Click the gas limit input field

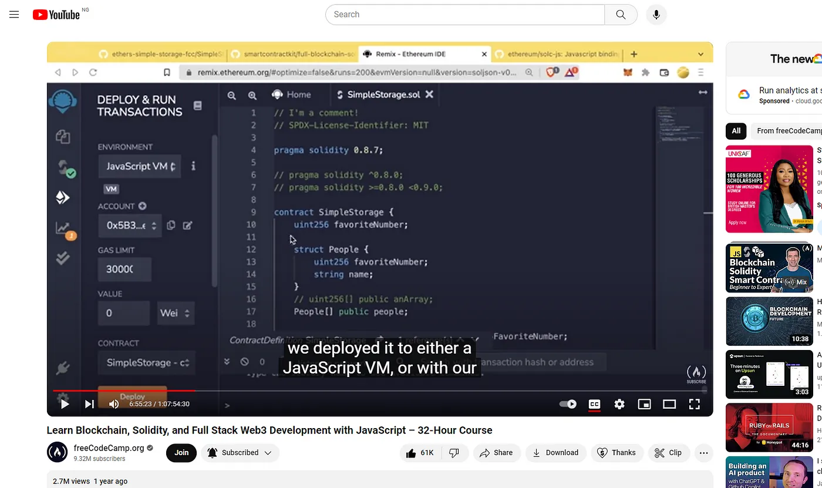coord(124,269)
